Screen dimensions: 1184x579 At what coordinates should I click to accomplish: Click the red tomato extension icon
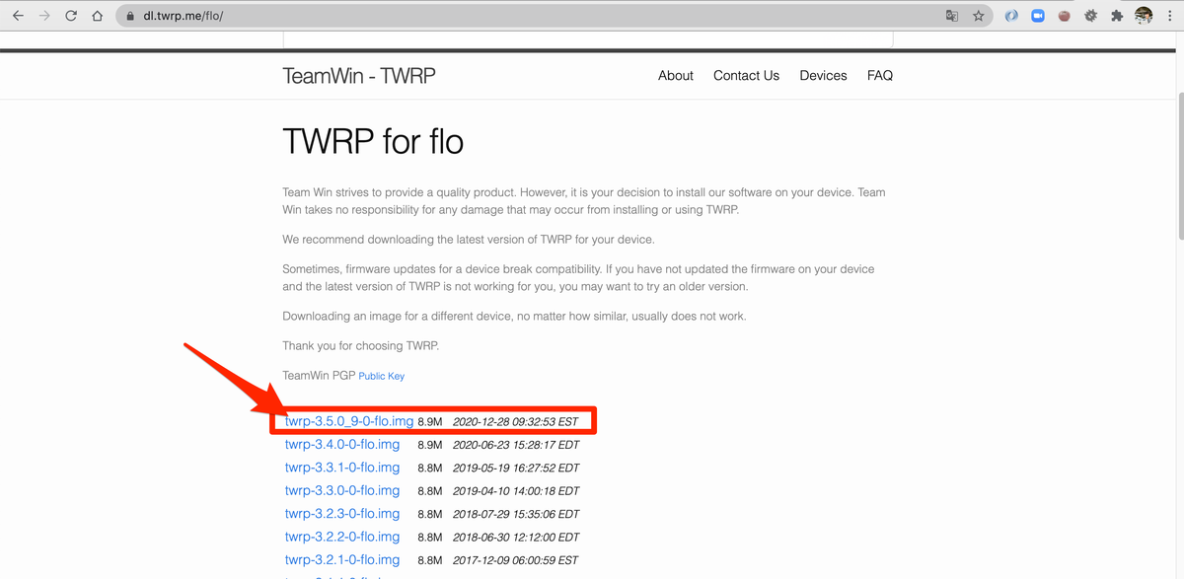tap(1064, 16)
